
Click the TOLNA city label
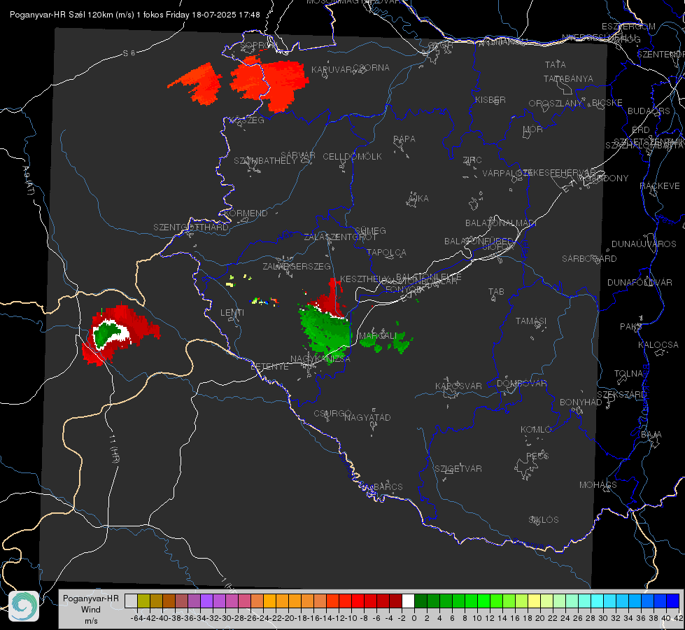[628, 374]
